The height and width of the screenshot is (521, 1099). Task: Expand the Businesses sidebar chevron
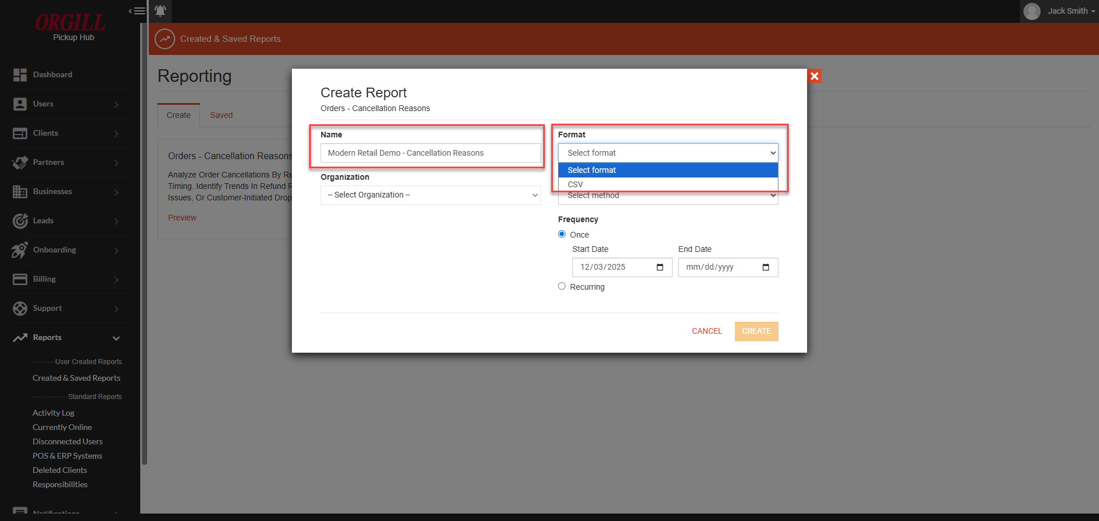116,192
